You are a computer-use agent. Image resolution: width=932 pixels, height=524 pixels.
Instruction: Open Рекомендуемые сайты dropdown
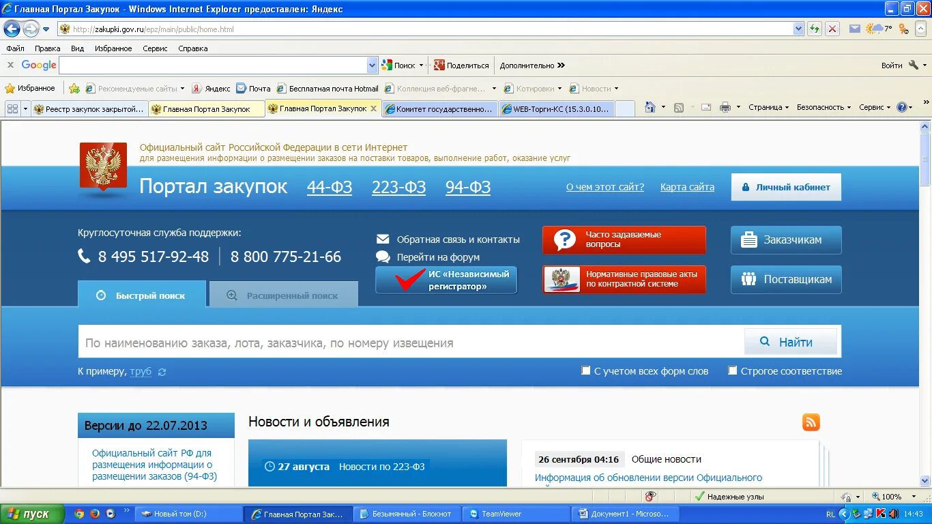click(182, 89)
